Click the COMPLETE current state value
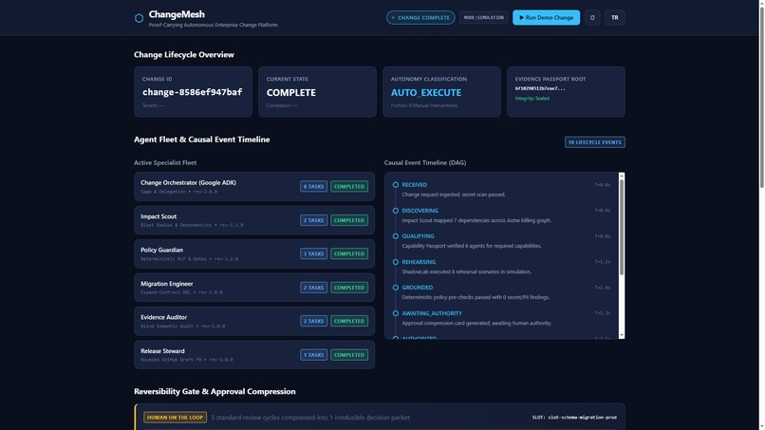The width and height of the screenshot is (765, 430). coord(290,92)
